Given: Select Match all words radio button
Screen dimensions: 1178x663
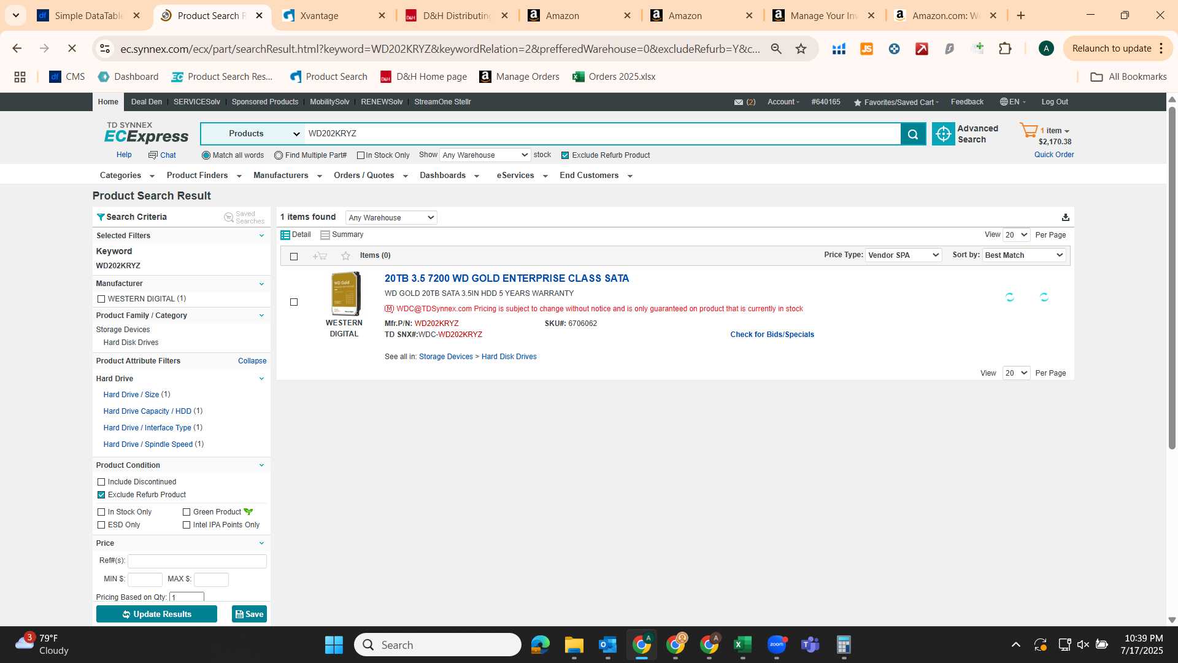Looking at the screenshot, I should point(206,155).
